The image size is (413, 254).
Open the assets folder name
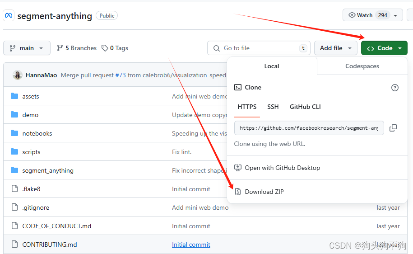31,96
